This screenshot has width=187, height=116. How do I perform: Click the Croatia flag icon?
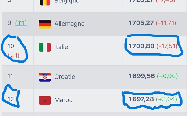(45, 77)
